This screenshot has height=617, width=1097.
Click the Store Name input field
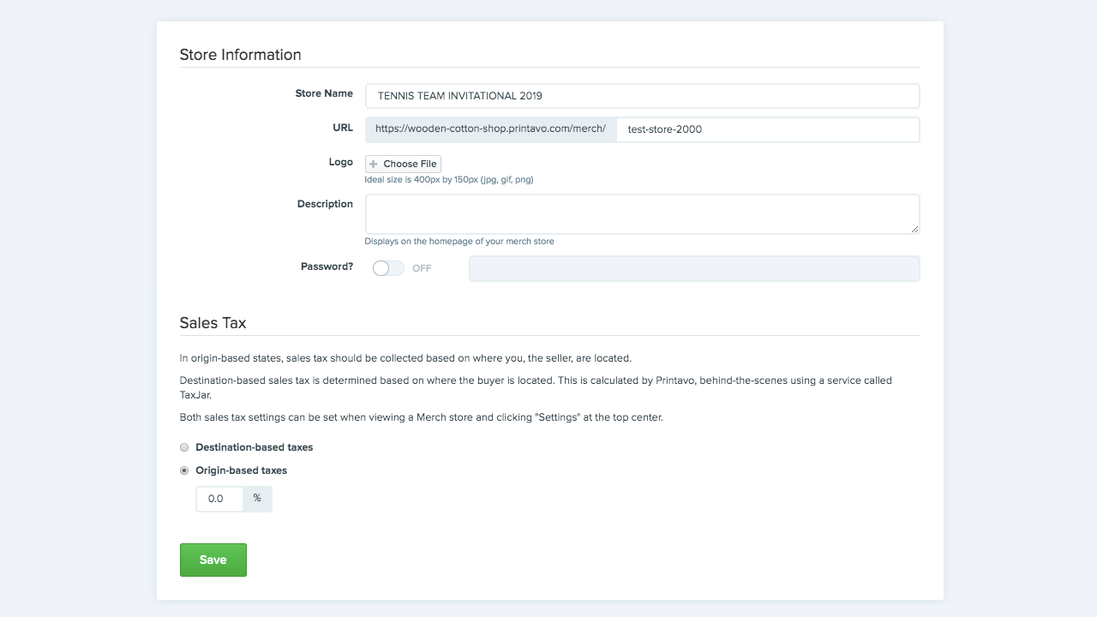coord(642,96)
